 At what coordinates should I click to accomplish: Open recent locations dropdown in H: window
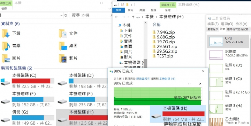[128, 17]
